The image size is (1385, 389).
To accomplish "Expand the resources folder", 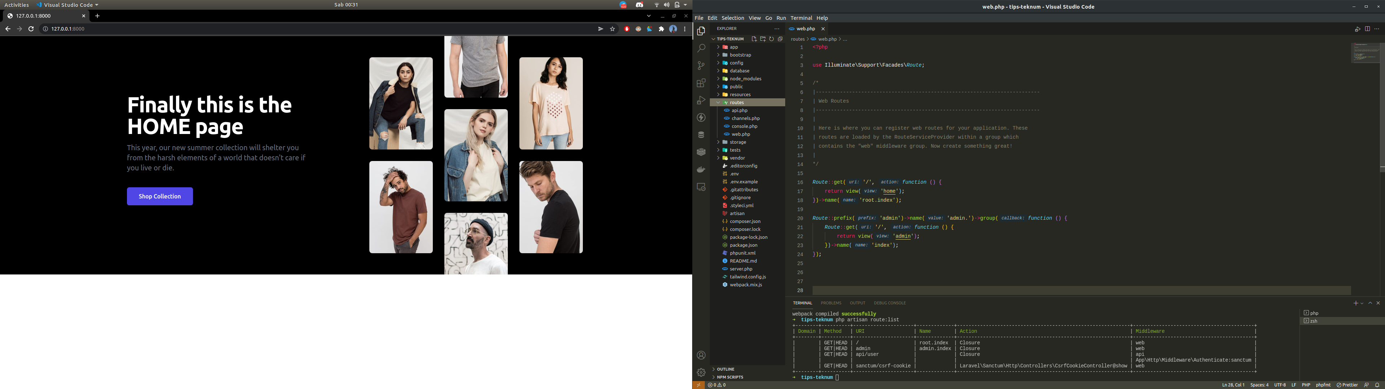I will pyautogui.click(x=740, y=95).
